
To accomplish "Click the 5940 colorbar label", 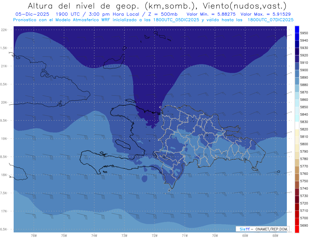I will [x=304, y=40].
